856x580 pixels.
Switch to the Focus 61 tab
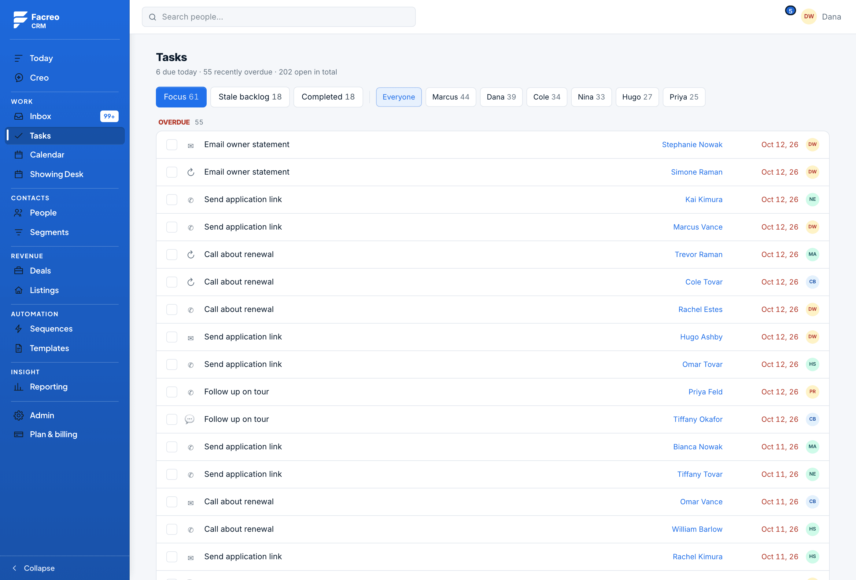pyautogui.click(x=181, y=97)
